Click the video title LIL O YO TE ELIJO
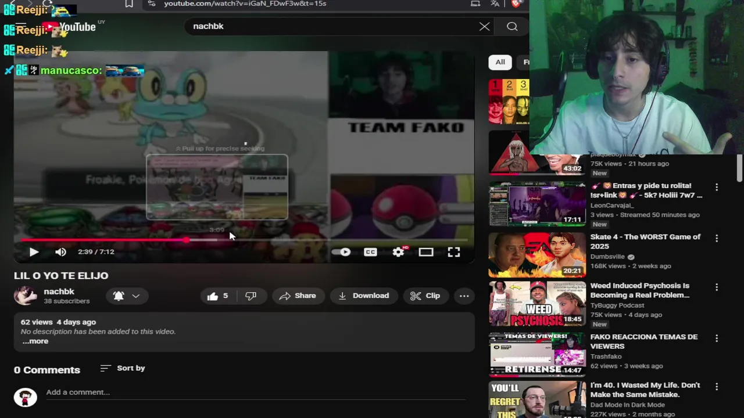Screen dimensions: 744x418 pos(61,276)
